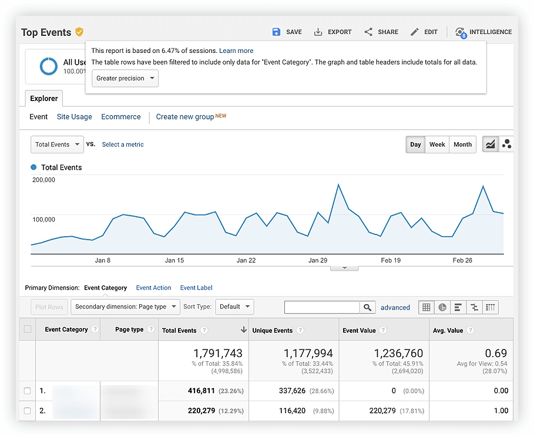This screenshot has height=437, width=534.
Task: Click the 1,791,743 summary total
Action: click(x=218, y=353)
